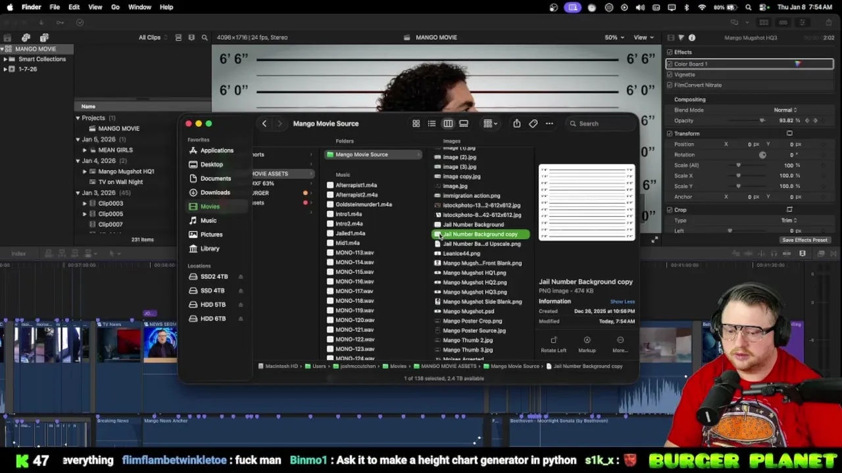The image size is (842, 473).
Task: Collapse the Projects group
Action: [78, 118]
